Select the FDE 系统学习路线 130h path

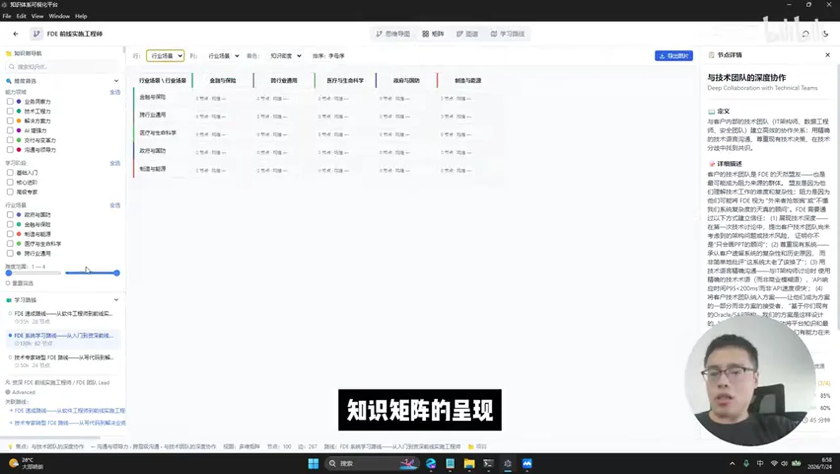point(63,339)
